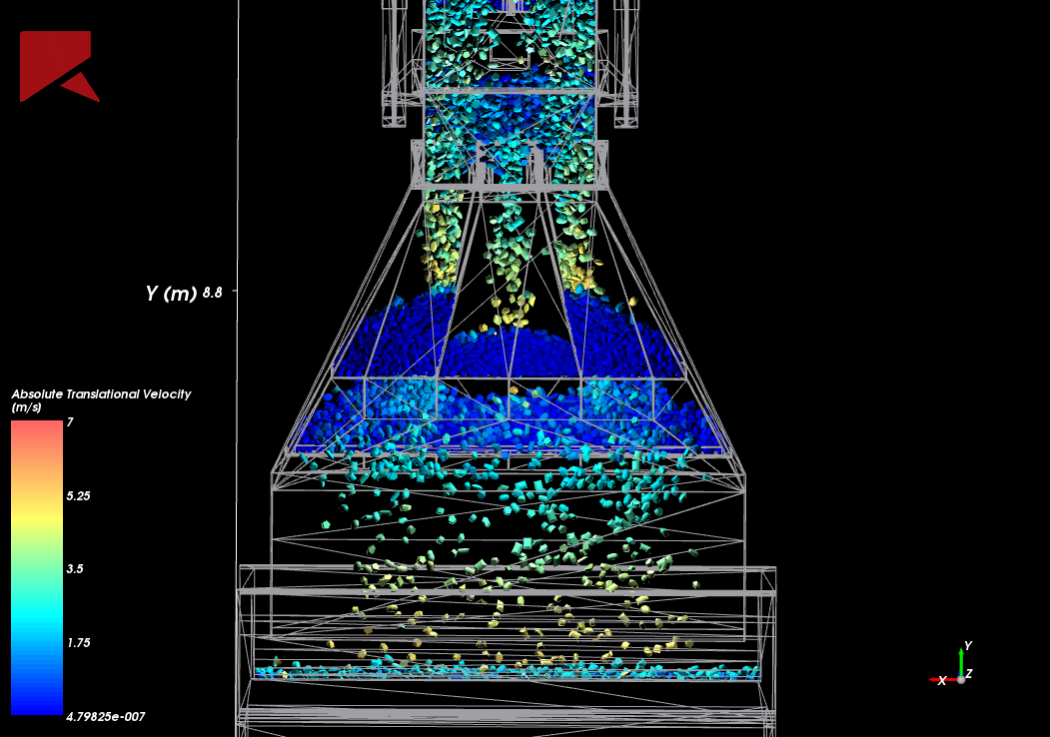Image resolution: width=1050 pixels, height=737 pixels.
Task: Select the 'Y (m)' ruler axis label
Action: point(171,293)
